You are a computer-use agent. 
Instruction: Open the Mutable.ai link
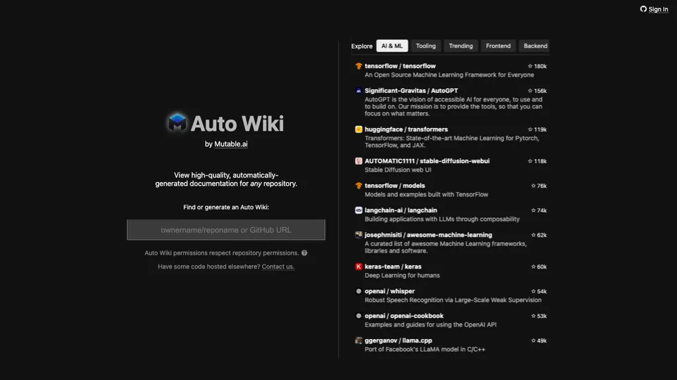pyautogui.click(x=231, y=143)
